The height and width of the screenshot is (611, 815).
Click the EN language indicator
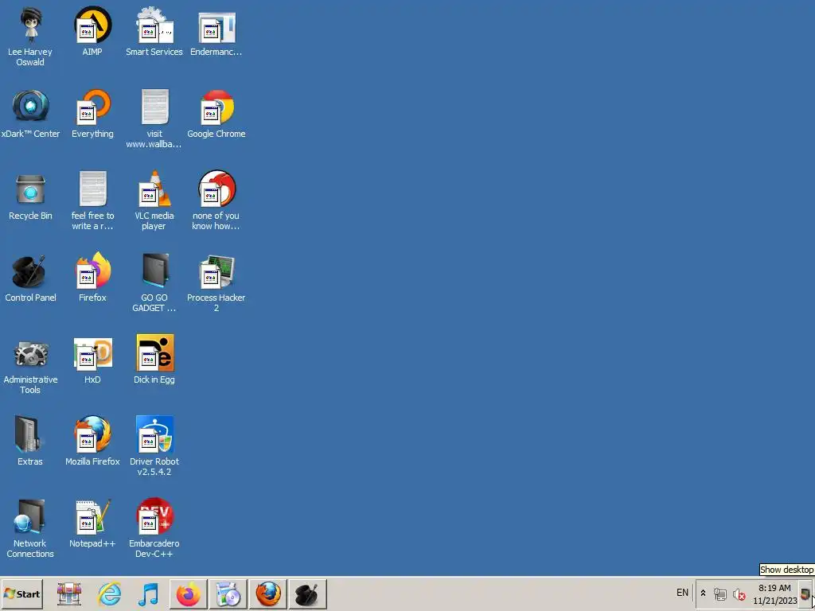(x=682, y=593)
